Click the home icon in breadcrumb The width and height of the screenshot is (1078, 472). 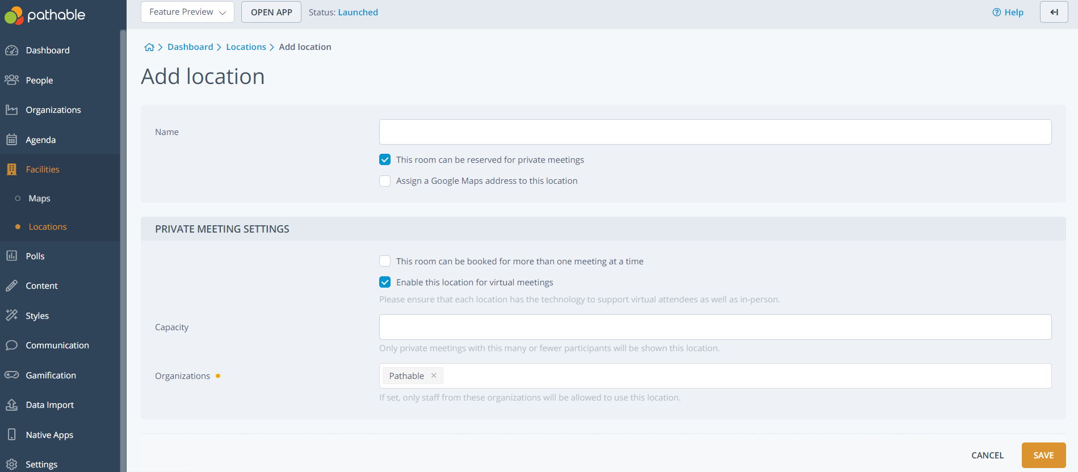[x=149, y=47]
